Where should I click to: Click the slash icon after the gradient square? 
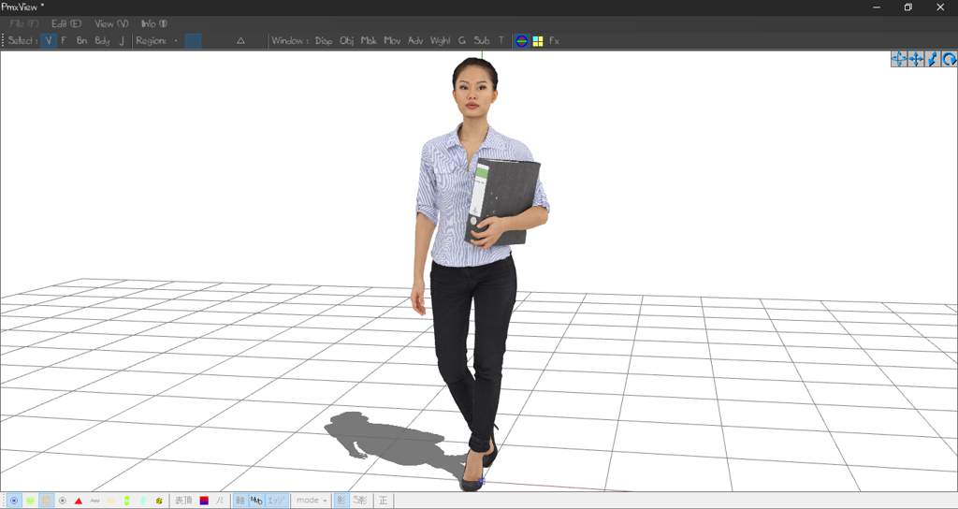[220, 501]
